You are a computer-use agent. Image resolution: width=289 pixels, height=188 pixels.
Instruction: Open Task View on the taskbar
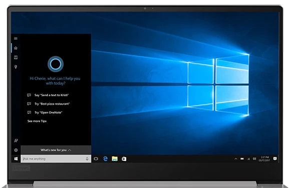[x=96, y=158]
